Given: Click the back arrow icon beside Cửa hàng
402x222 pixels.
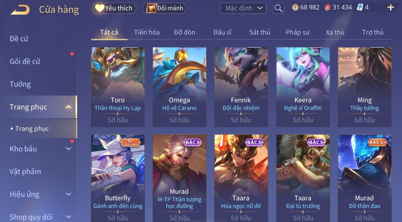Looking at the screenshot, I should click(x=20, y=10).
